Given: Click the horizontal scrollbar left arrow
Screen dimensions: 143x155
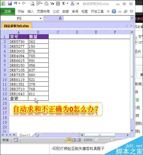Looking at the screenshot, I should pos(82,135).
